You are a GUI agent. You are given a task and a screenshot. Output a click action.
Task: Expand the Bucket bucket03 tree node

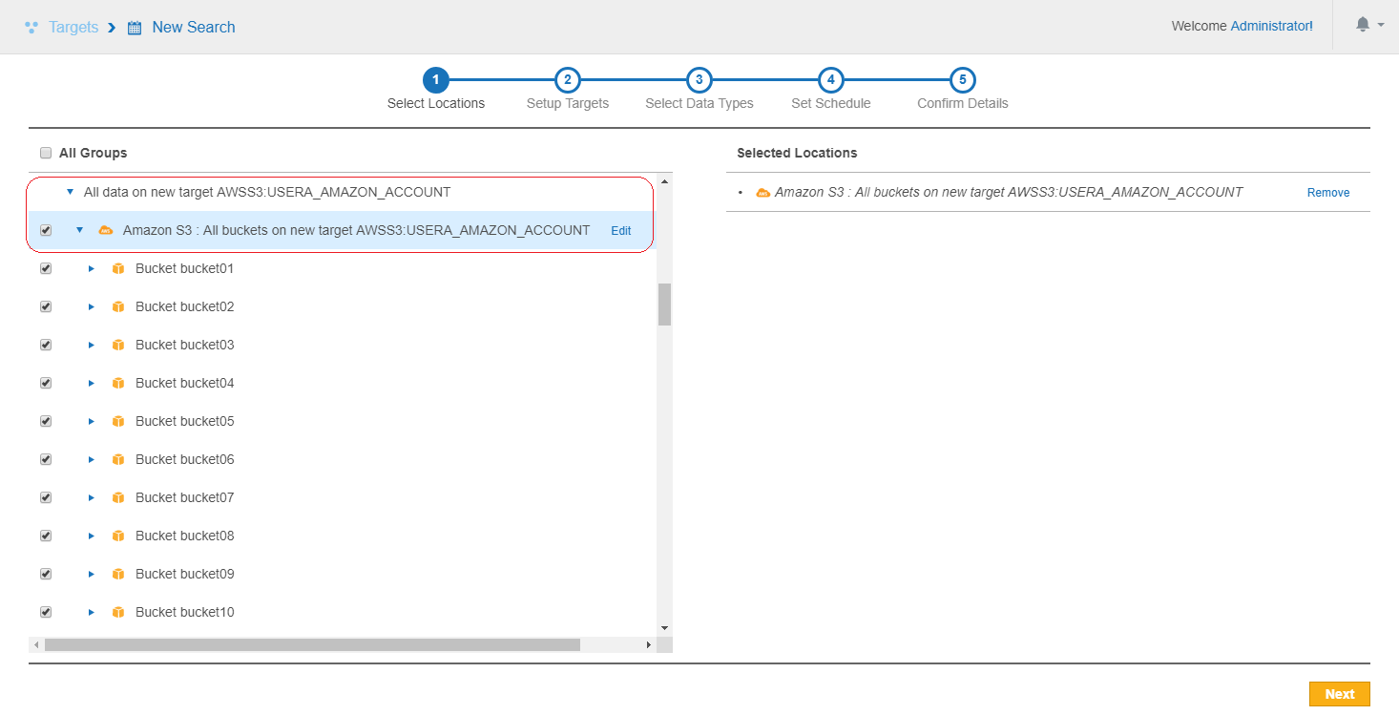(92, 345)
